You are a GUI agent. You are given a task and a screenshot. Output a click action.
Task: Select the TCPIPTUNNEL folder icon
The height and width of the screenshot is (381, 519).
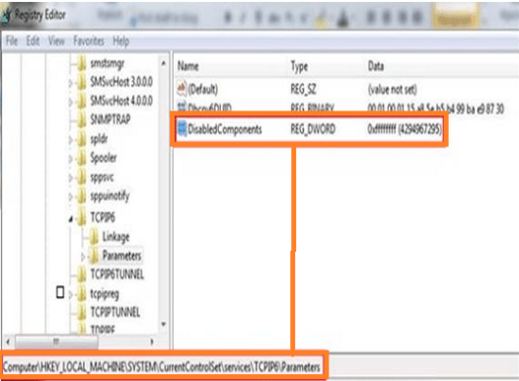coord(82,312)
